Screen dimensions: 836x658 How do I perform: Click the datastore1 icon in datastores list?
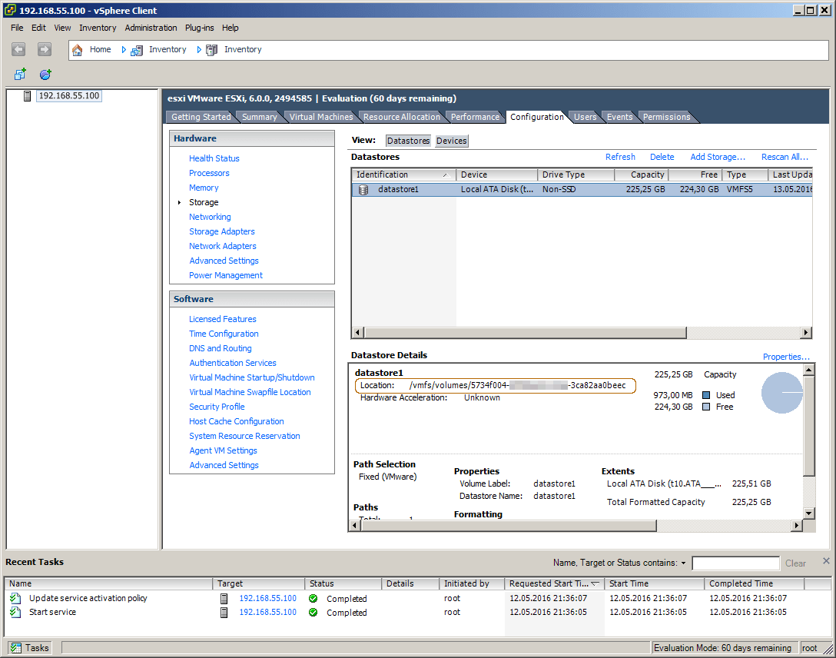[x=363, y=189]
